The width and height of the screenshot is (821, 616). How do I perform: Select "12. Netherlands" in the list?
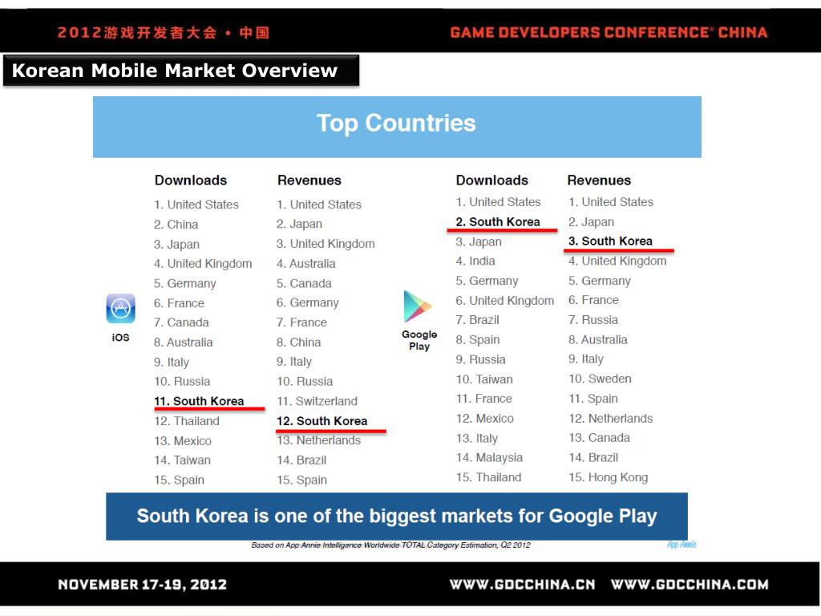pos(610,419)
